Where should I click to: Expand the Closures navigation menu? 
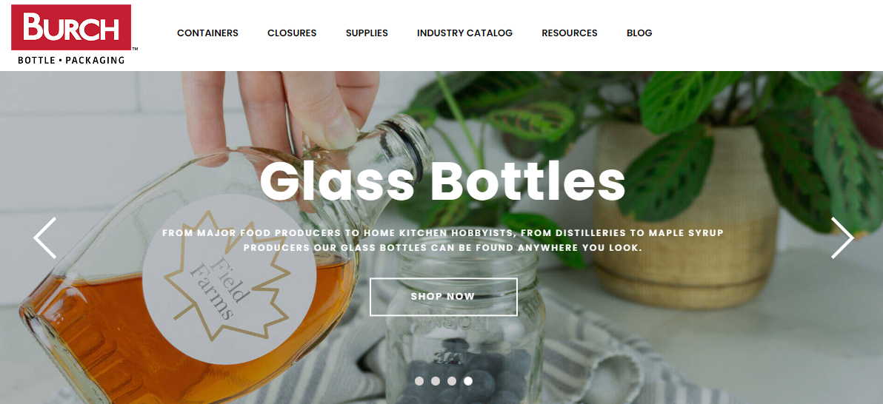[x=292, y=33]
